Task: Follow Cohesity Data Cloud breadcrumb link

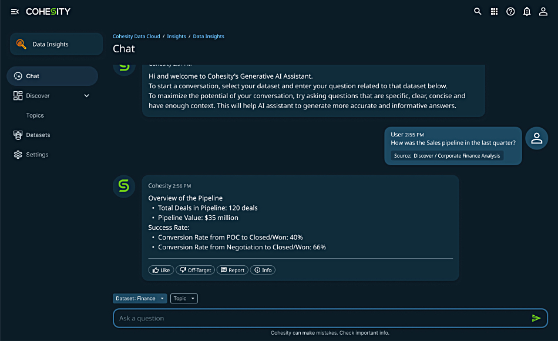Action: pyautogui.click(x=136, y=36)
